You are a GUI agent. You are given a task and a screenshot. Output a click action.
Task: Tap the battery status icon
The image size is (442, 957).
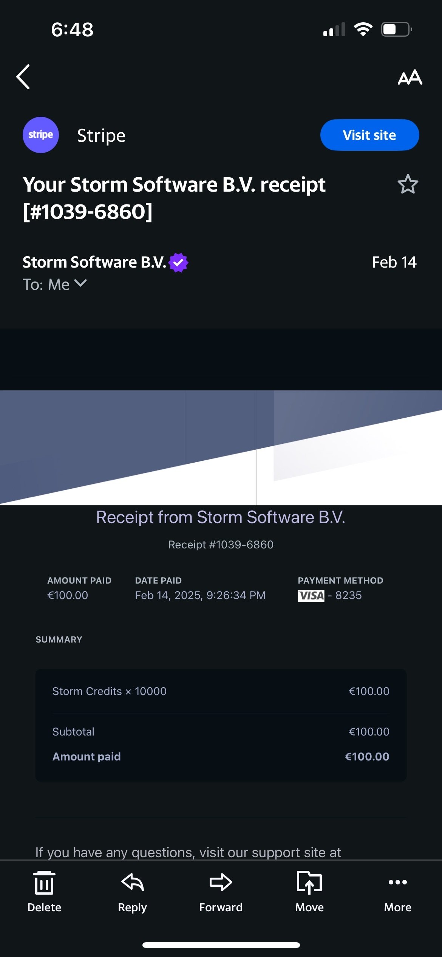click(x=396, y=29)
